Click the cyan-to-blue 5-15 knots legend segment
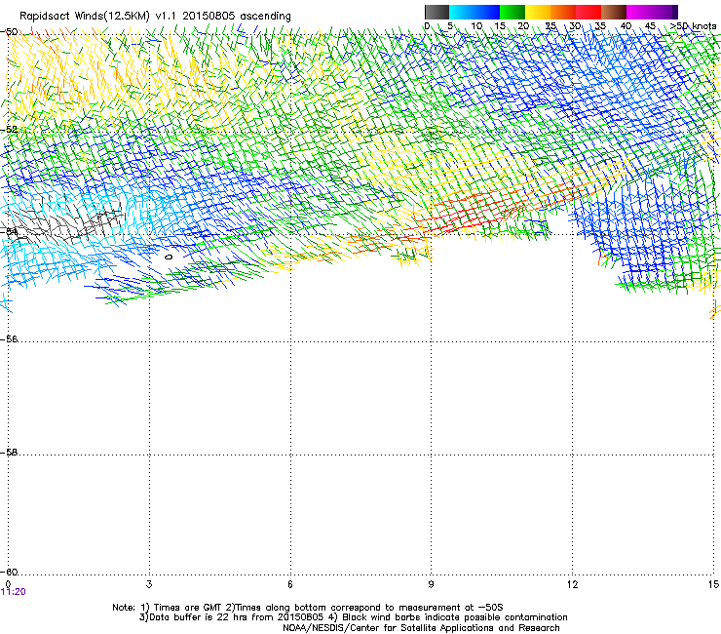 474,12
